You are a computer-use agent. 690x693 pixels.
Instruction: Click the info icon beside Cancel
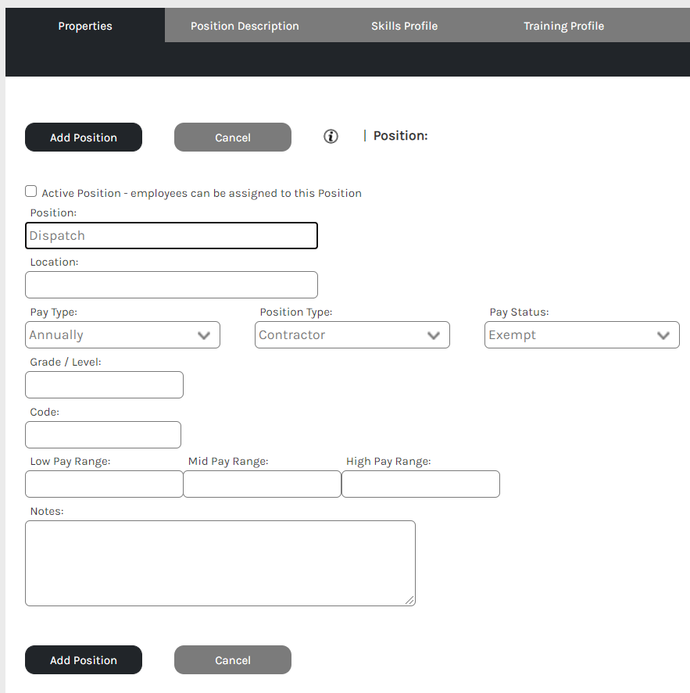coord(331,137)
